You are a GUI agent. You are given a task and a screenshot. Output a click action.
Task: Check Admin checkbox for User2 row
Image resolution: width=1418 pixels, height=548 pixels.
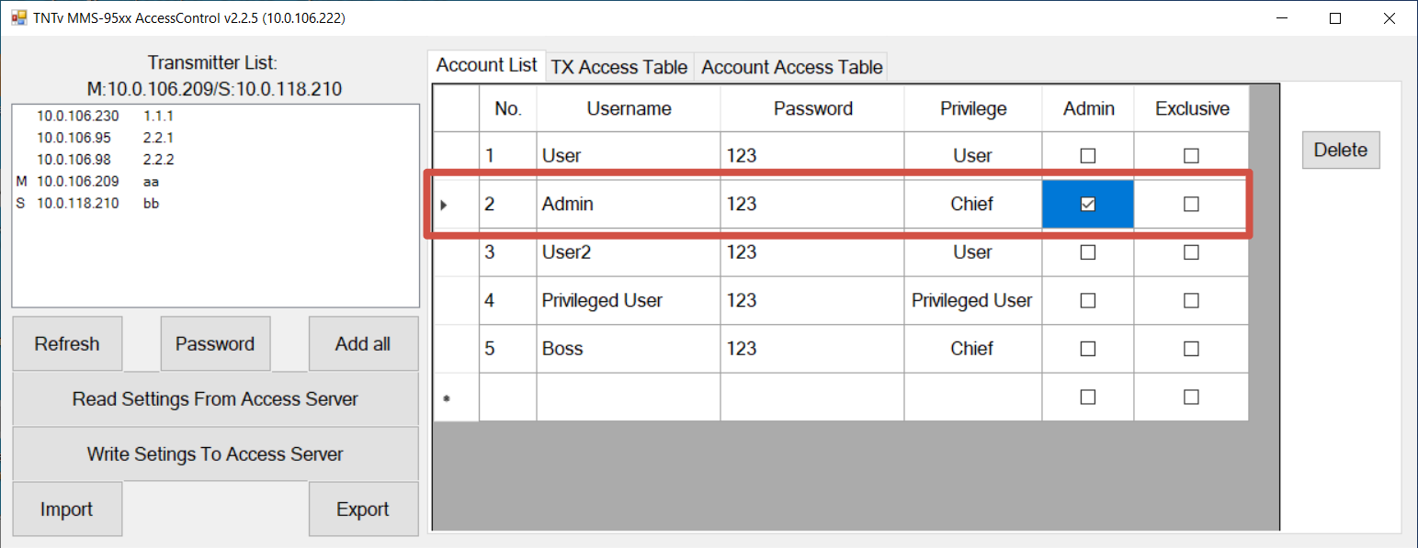[x=1088, y=252]
